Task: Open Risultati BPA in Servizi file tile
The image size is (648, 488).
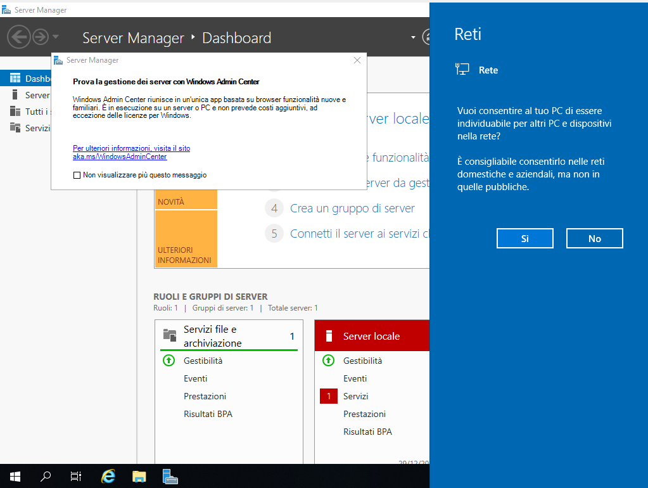Action: [208, 414]
